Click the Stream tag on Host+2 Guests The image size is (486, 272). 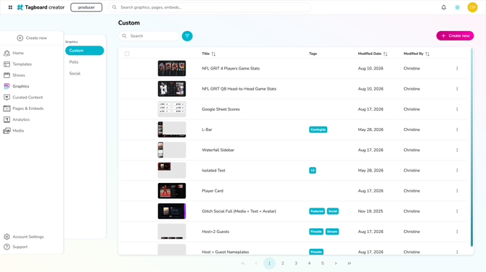click(332, 231)
